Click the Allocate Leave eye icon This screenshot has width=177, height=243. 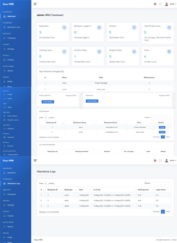(5, 120)
